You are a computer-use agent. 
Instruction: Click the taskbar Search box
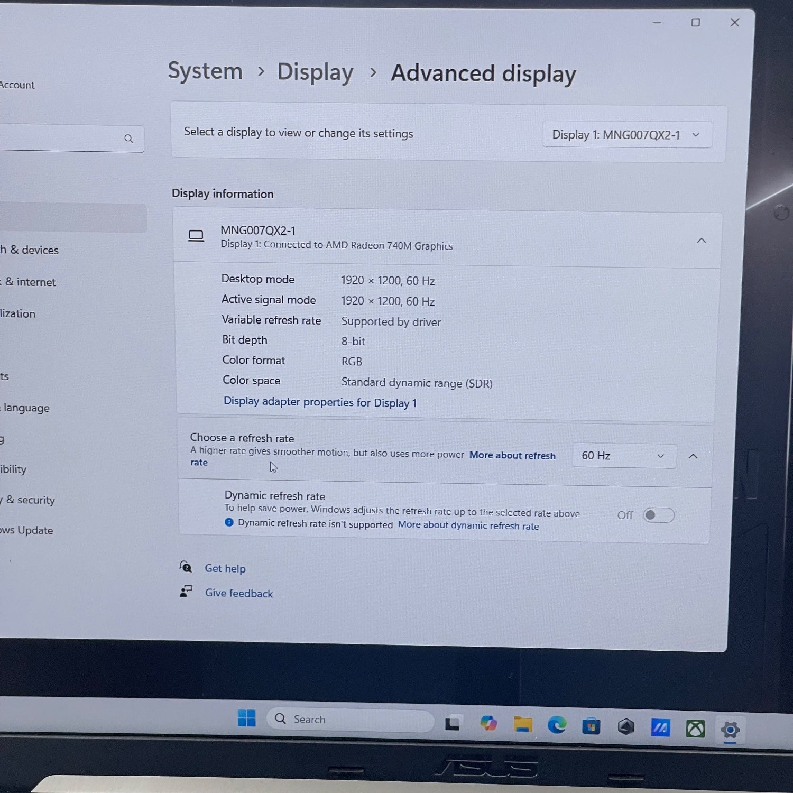click(349, 720)
